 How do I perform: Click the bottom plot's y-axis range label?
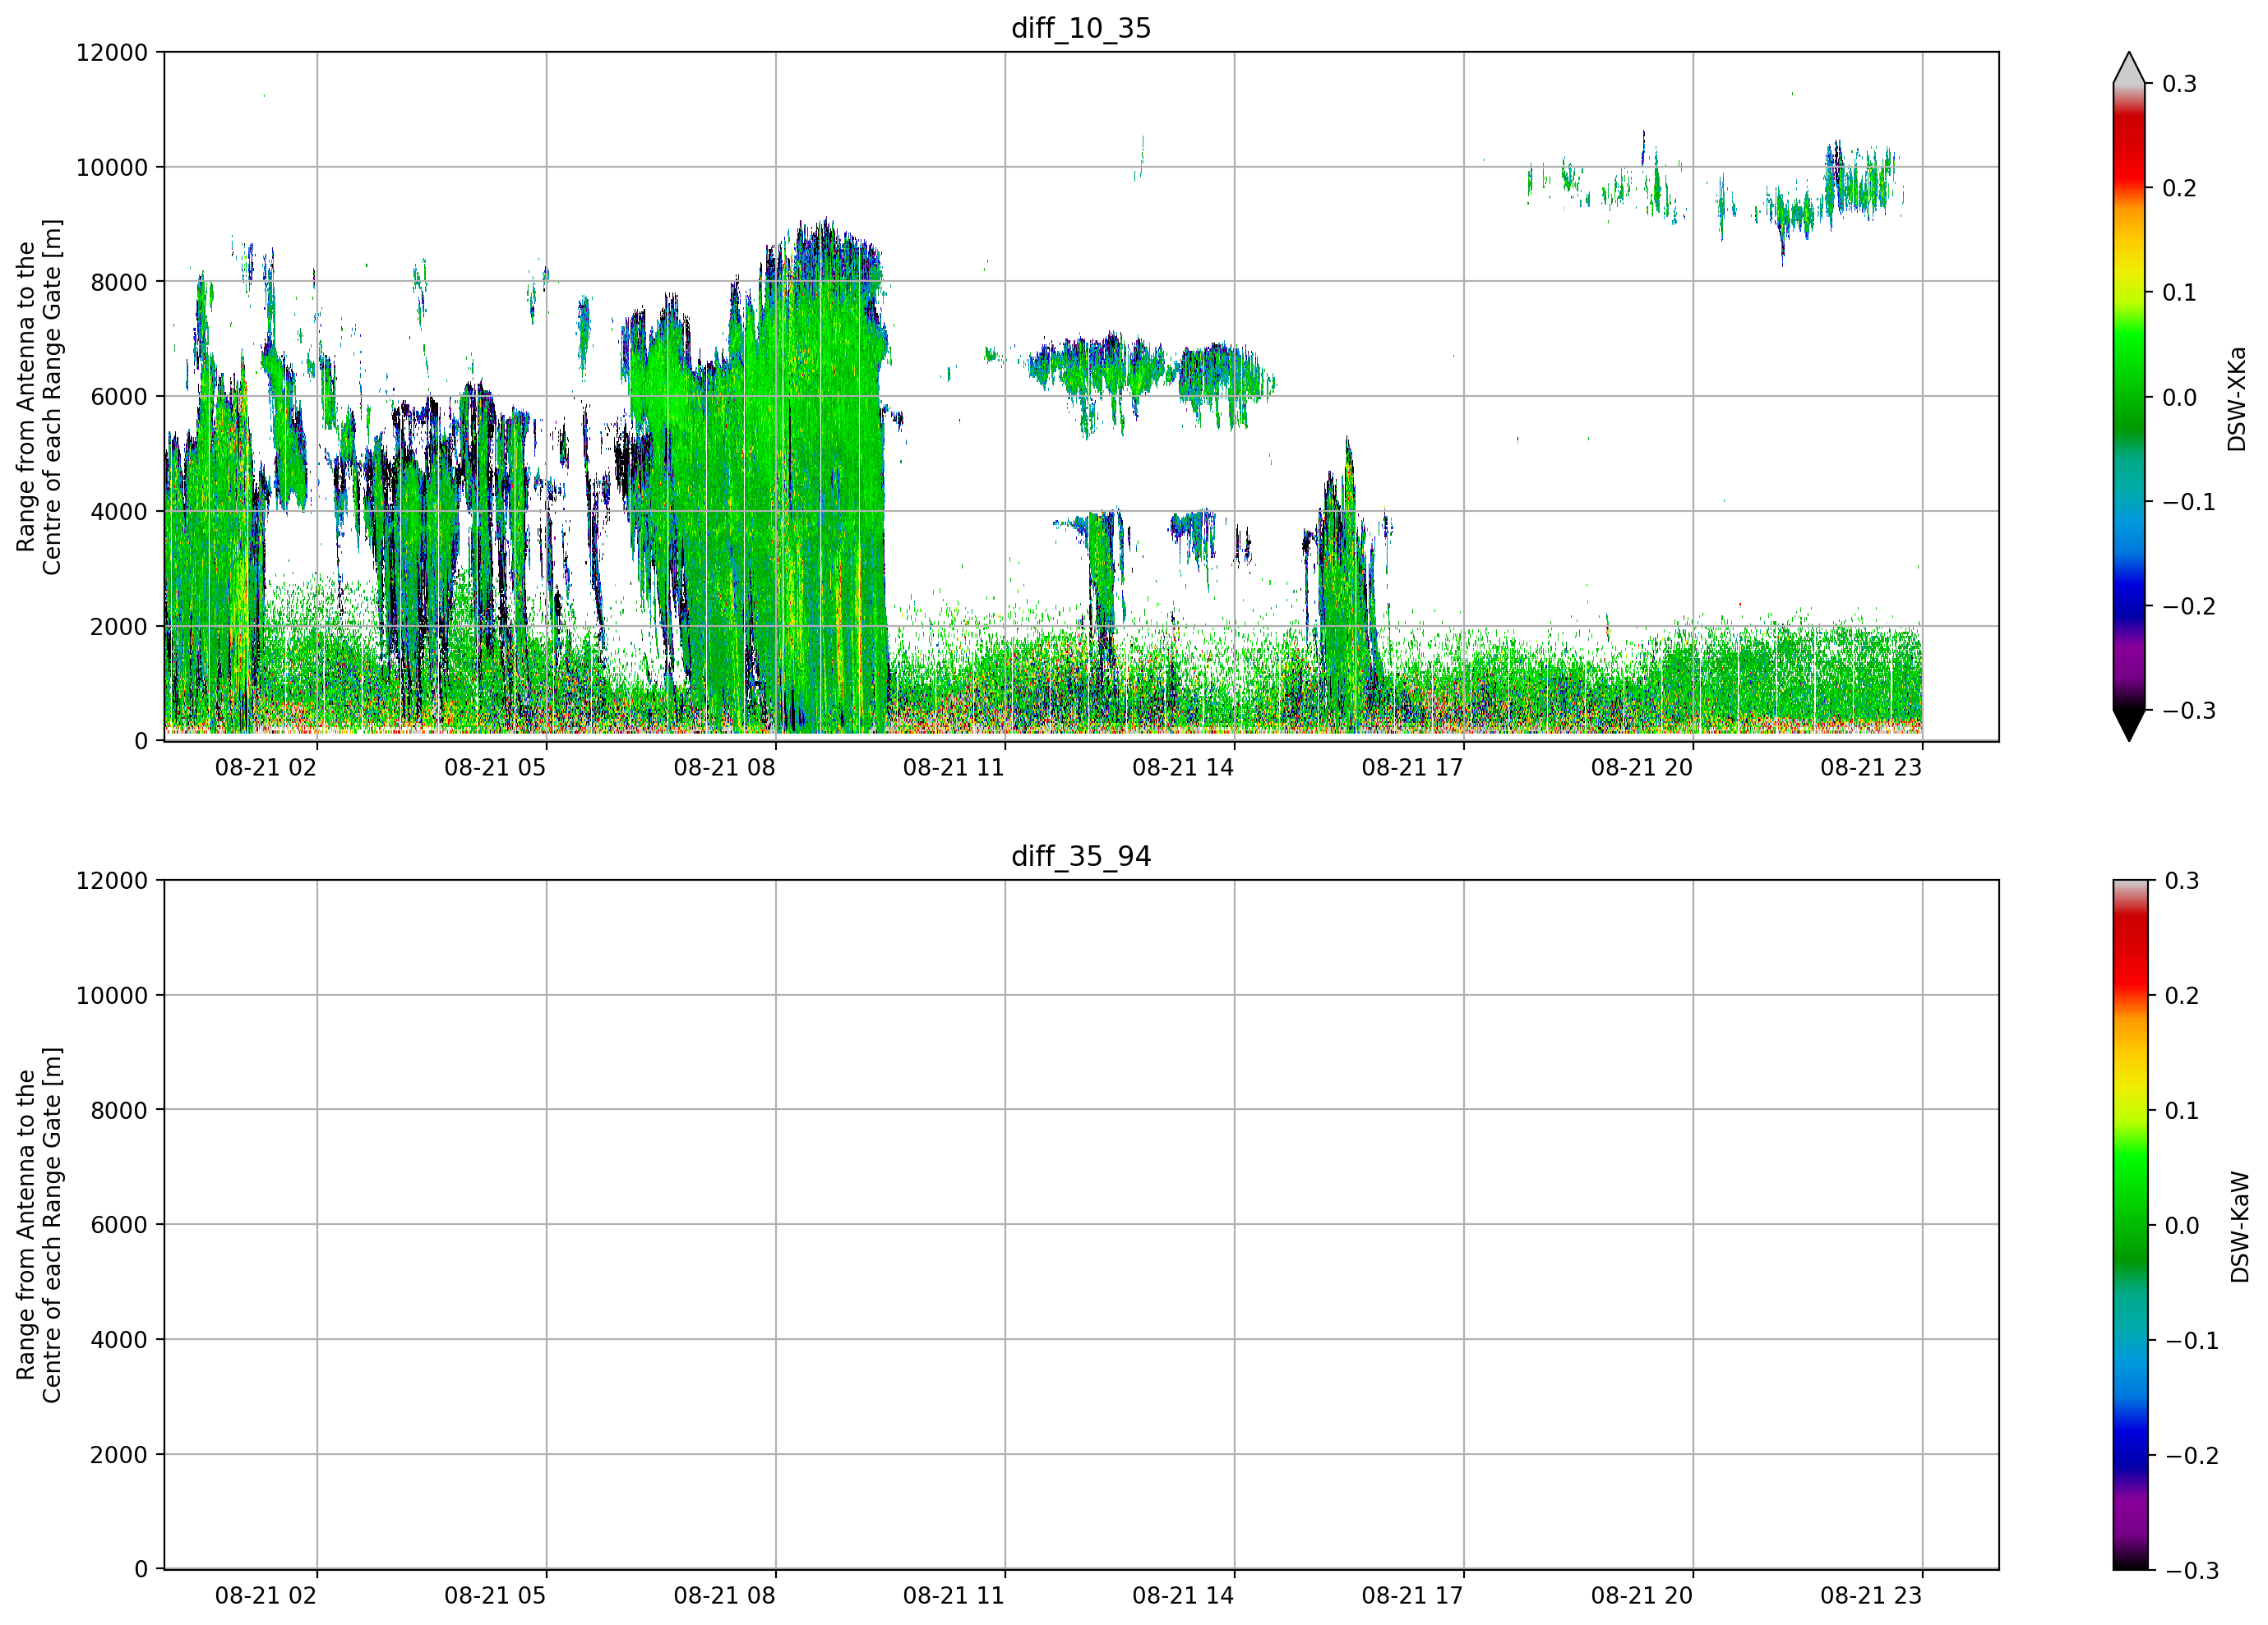coord(38,1225)
